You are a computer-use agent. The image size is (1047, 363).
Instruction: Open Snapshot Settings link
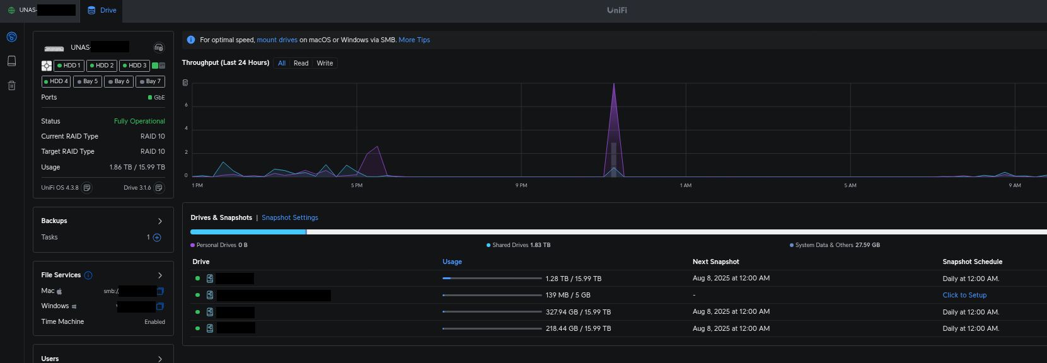click(290, 218)
